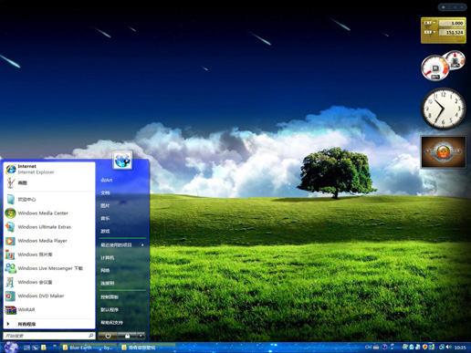Click the speaker volume tray icon
The height and width of the screenshot is (353, 471).
pyautogui.click(x=449, y=347)
